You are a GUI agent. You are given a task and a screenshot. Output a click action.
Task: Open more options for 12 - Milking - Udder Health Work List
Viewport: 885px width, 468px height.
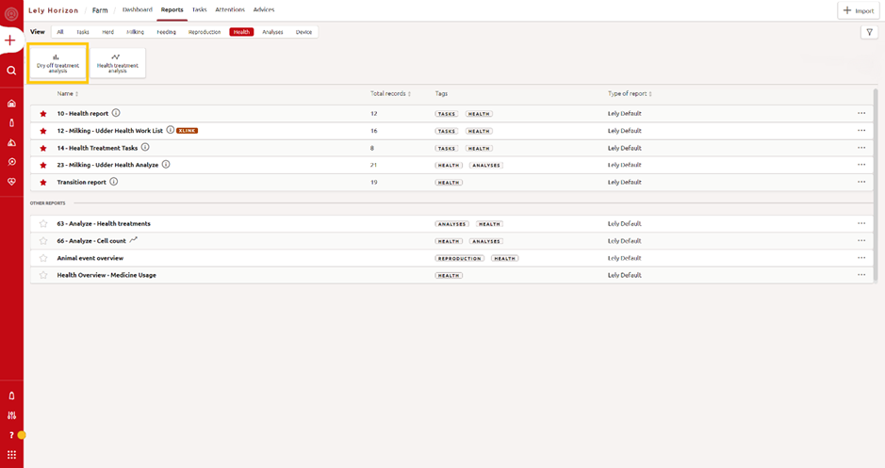[x=861, y=130]
